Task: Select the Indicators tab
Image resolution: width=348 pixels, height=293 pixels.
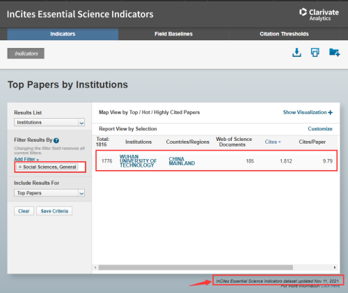Action: (63, 34)
